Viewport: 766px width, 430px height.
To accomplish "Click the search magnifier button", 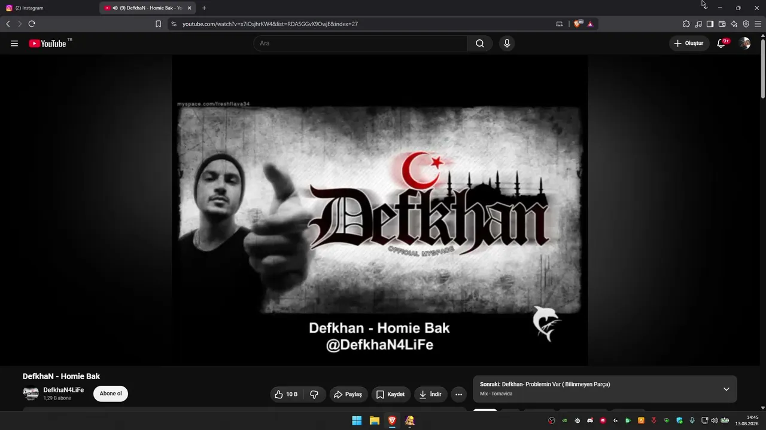I will (x=480, y=44).
